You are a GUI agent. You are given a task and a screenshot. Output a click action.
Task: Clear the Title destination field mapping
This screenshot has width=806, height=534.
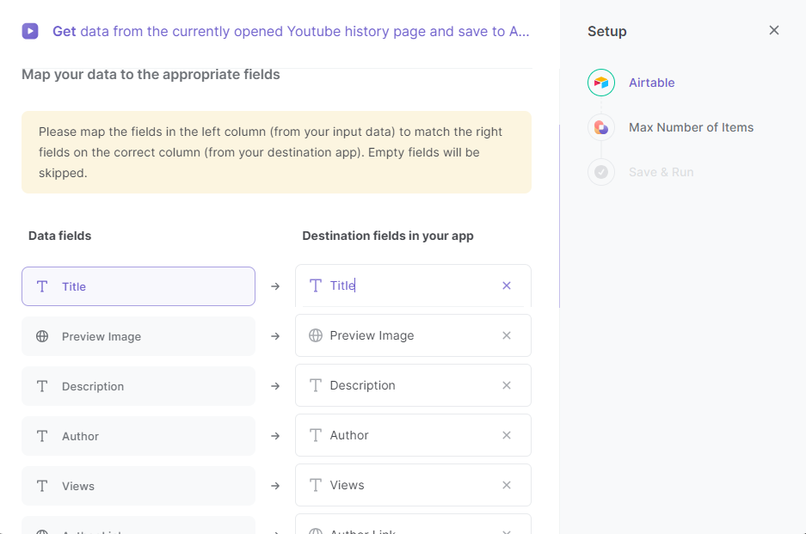pyautogui.click(x=507, y=285)
